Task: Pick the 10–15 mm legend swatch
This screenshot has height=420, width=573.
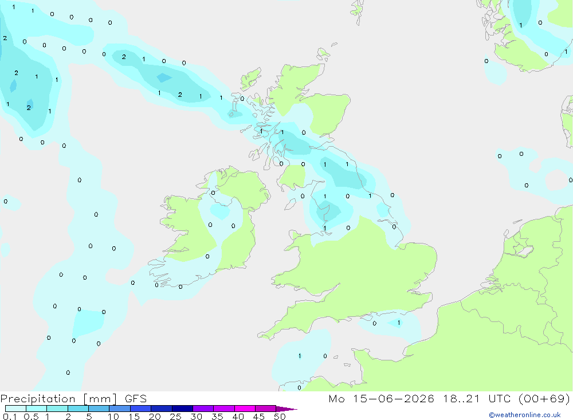Action: [x=120, y=409]
